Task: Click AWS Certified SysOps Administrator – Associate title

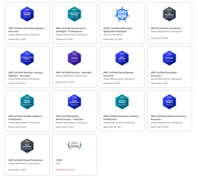Action: click(69, 118)
